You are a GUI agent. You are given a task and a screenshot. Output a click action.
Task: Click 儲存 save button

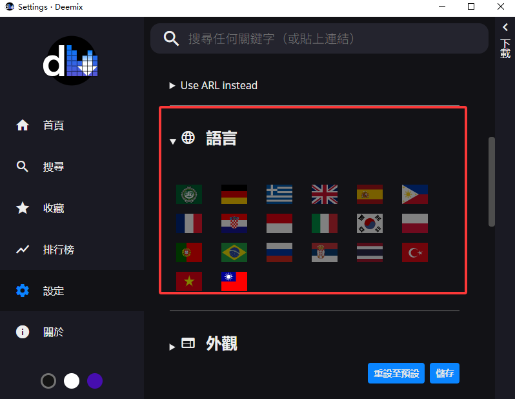[x=445, y=373]
